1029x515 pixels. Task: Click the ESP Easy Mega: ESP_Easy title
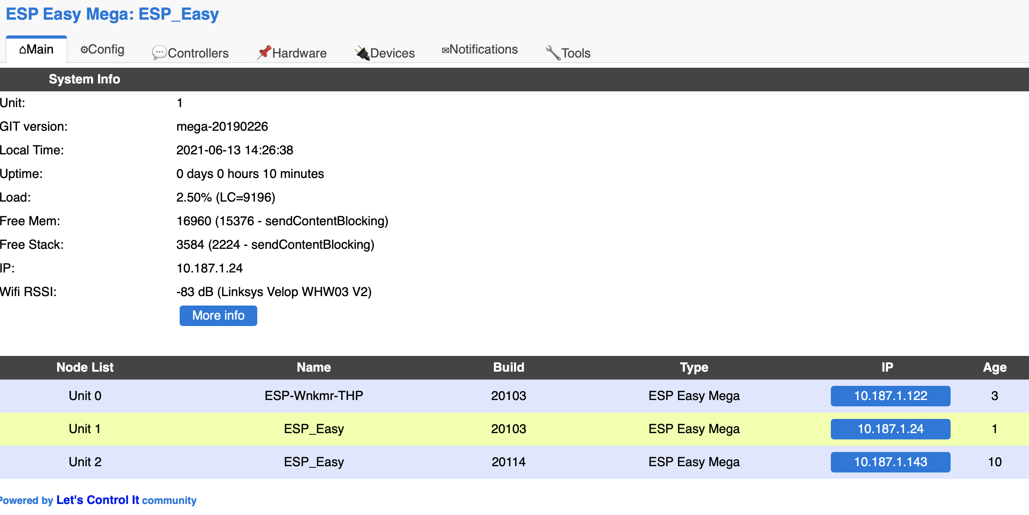click(112, 14)
